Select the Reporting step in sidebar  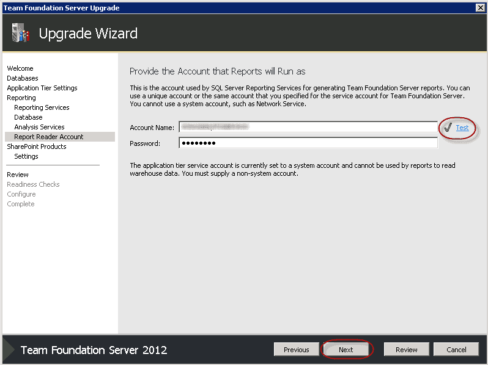click(x=21, y=98)
